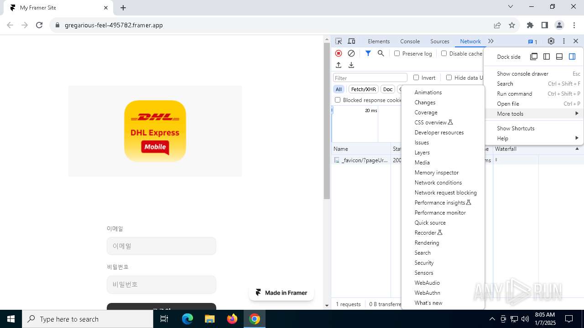Open Chrome three-dot menu
This screenshot has width=584, height=328.
(x=574, y=25)
